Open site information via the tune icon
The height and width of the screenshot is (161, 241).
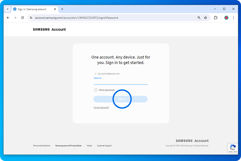[x=31, y=17]
